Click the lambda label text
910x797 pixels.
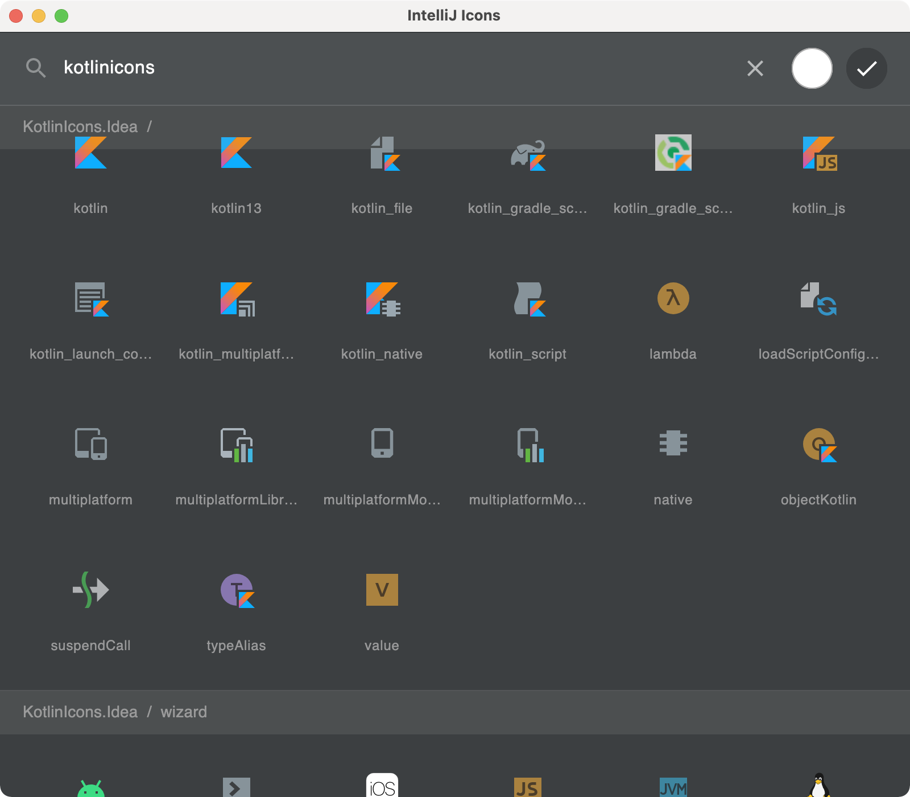pos(673,354)
